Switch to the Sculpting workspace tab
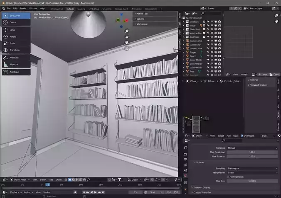Screen dimensions: 281x198 coord(107,9)
